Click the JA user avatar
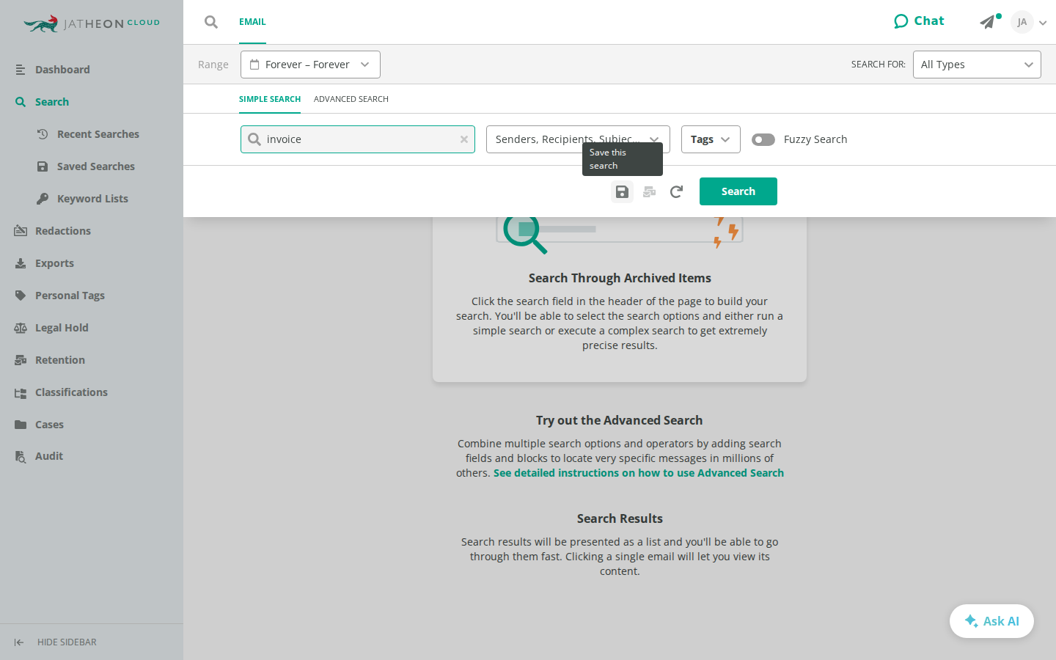The width and height of the screenshot is (1056, 660). click(1022, 22)
